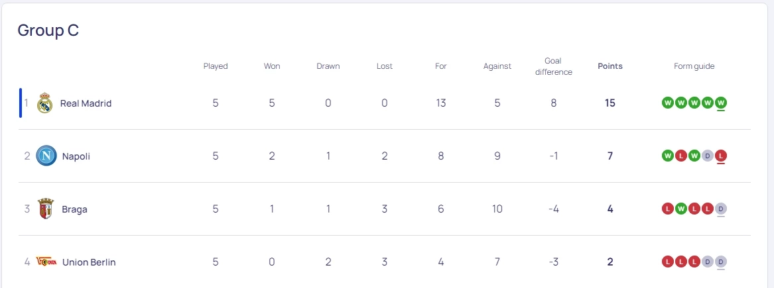Click Real Madrid's underlined latest win badge
The image size is (774, 288).
click(x=721, y=103)
